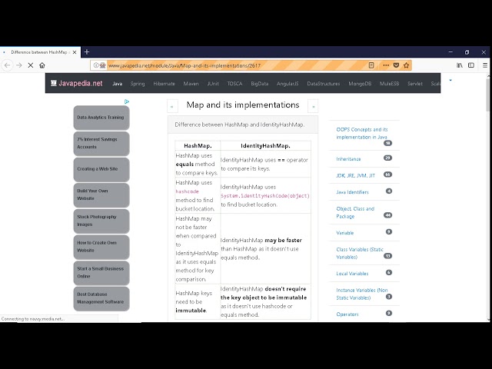The image size is (492, 369).
Task: Open the Hibernate section in navbar
Action: click(x=164, y=83)
